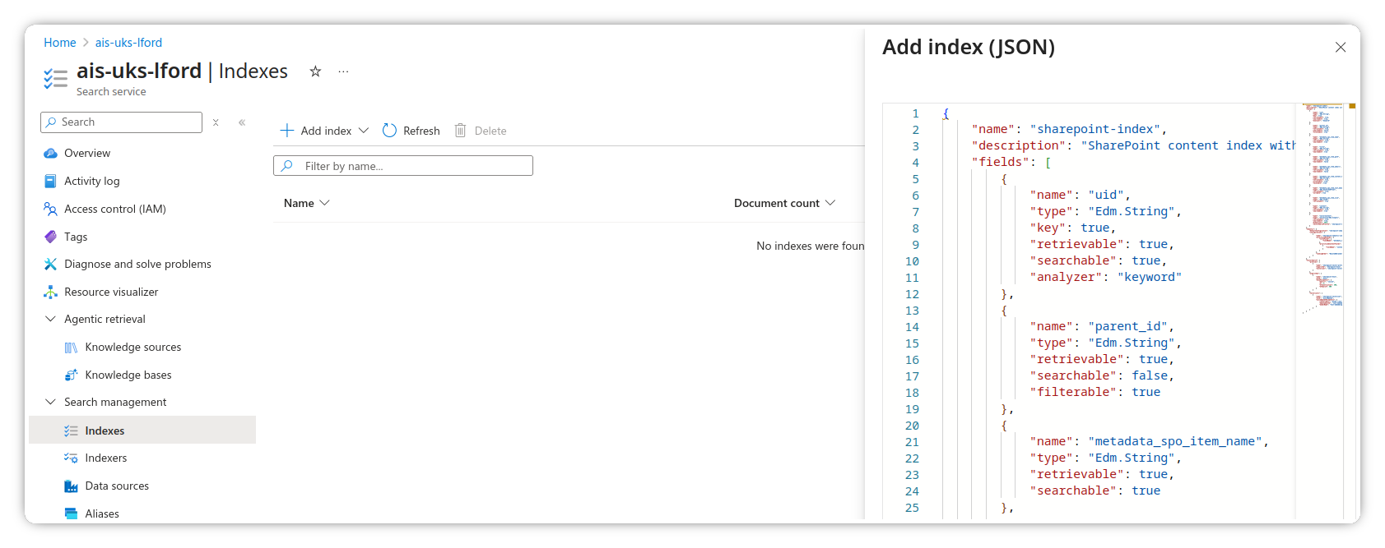Click the Refresh button label
The height and width of the screenshot is (548, 1385).
point(421,131)
